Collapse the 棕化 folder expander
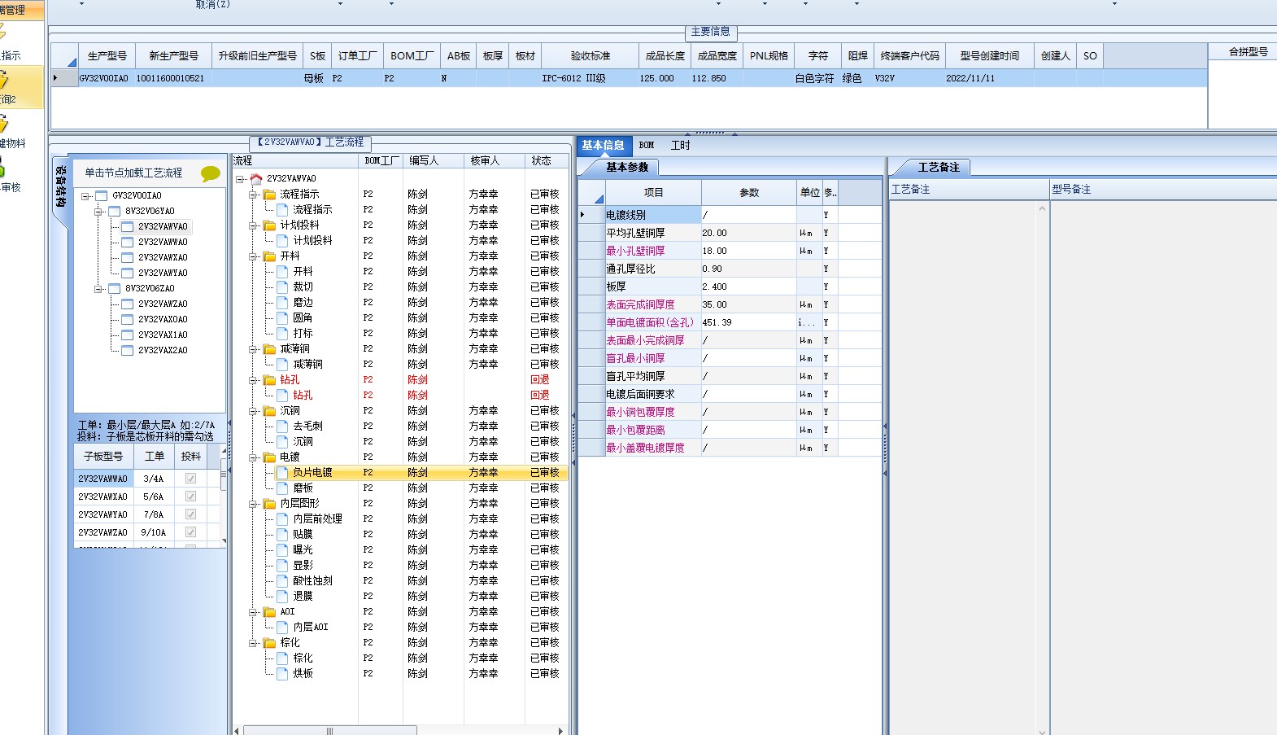The height and width of the screenshot is (735, 1277). (x=253, y=642)
